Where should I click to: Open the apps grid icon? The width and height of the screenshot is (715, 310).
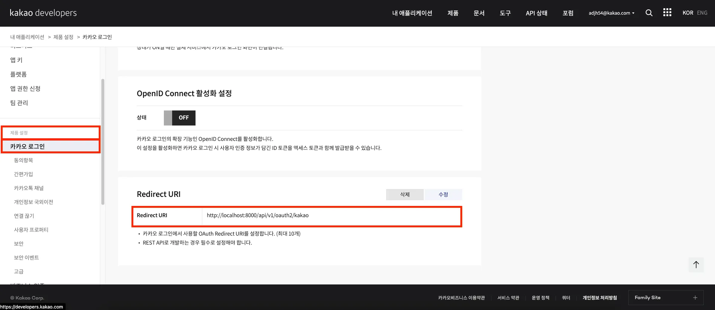pos(667,12)
